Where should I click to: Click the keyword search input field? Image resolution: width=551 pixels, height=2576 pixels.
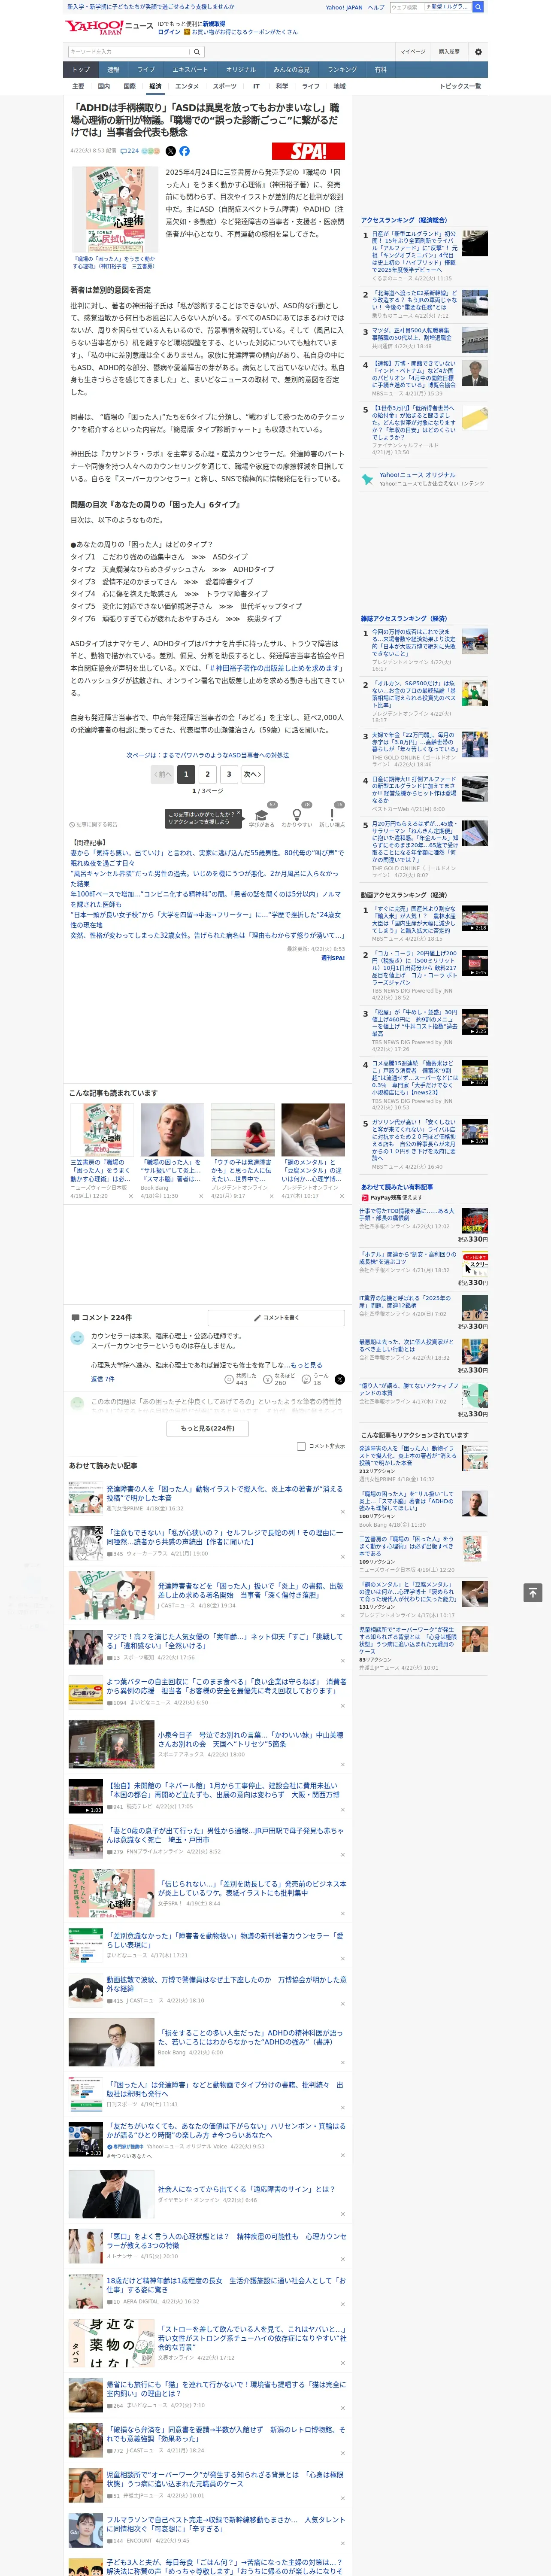coord(129,52)
